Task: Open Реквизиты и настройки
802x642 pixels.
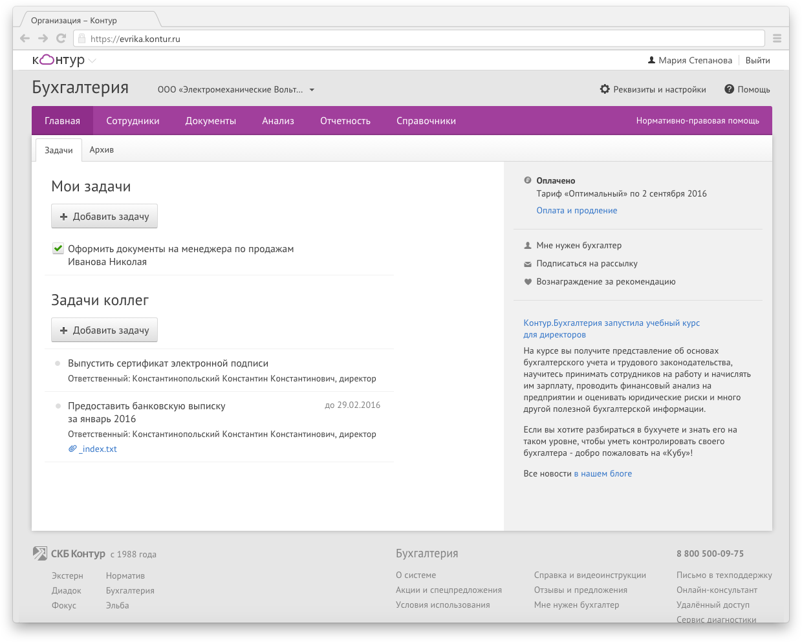Action: pos(660,89)
